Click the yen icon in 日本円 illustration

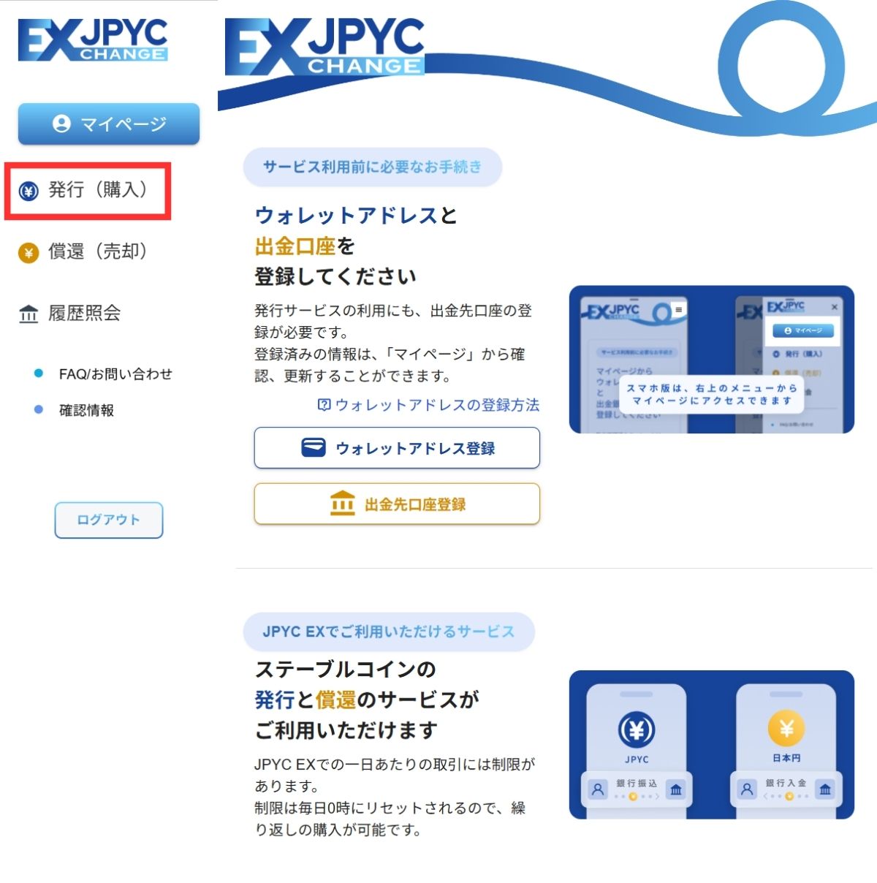pos(786,728)
